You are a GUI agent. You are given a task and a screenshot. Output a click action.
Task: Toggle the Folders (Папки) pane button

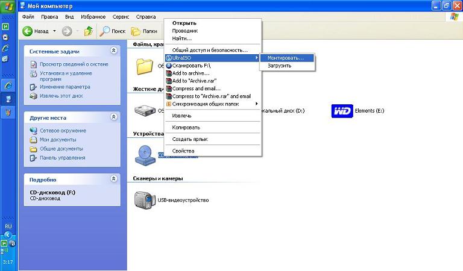(136, 31)
